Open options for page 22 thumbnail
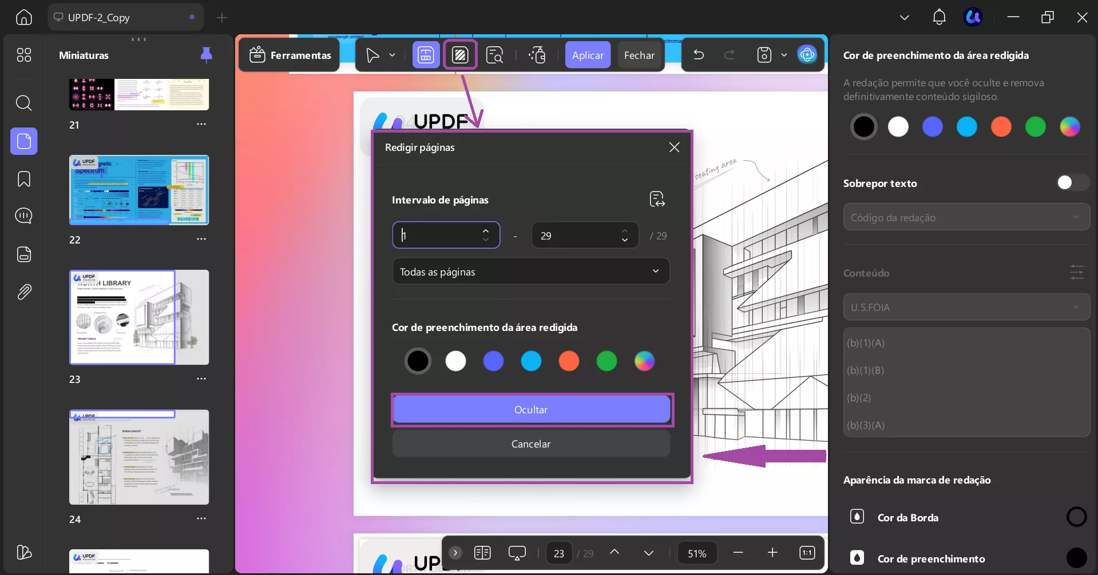 click(201, 239)
